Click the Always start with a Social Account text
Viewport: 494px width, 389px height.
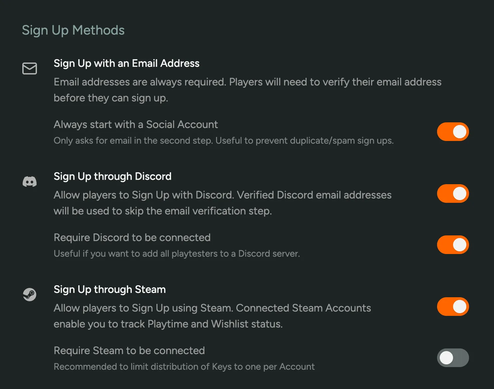[x=136, y=124]
